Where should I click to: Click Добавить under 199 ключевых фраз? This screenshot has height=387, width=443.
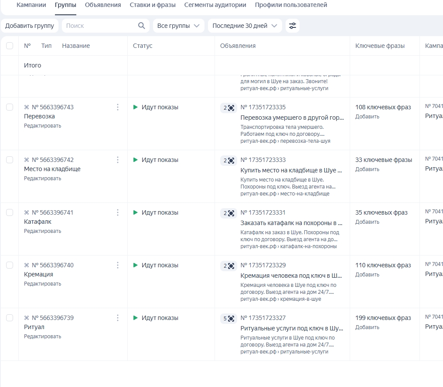coord(367,327)
